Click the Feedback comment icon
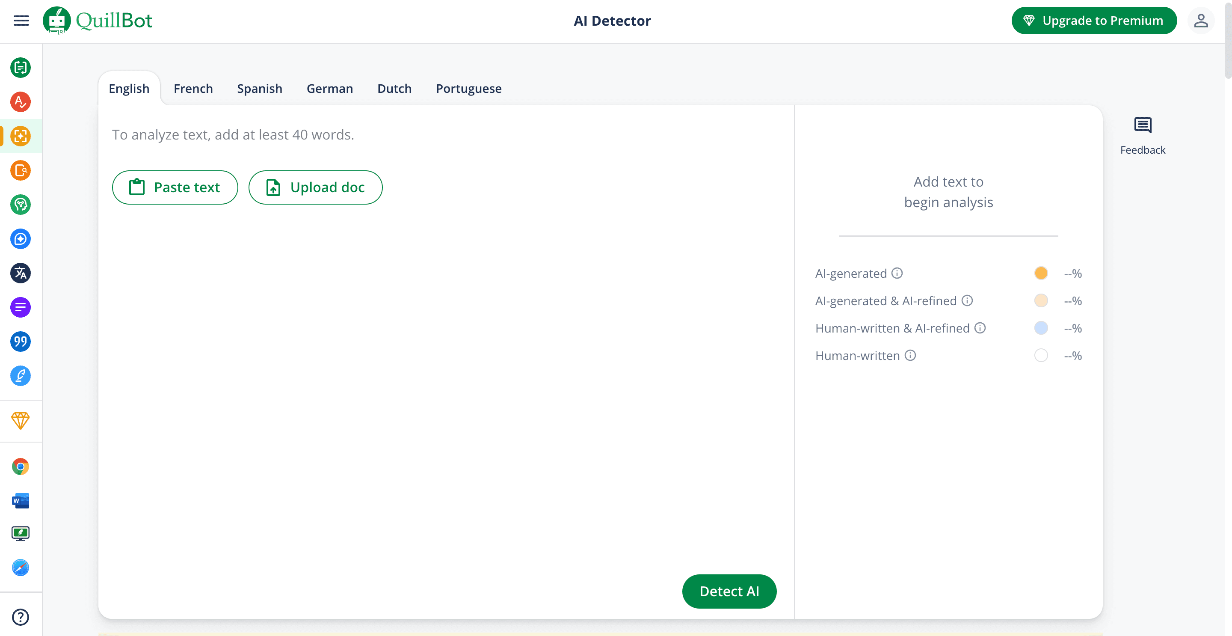1232x636 pixels. 1143,125
